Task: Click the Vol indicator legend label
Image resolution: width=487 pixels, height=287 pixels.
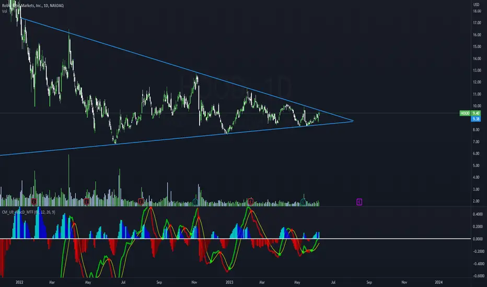Action: [4, 11]
